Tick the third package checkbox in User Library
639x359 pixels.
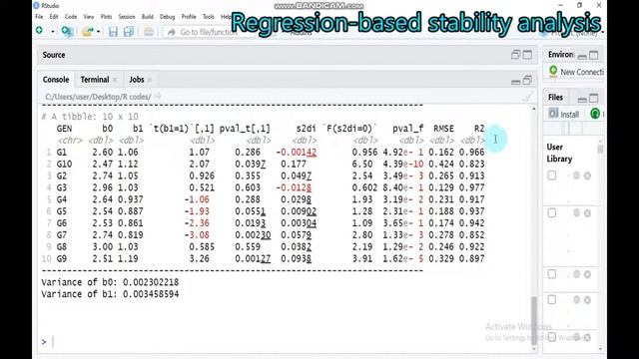(552, 274)
